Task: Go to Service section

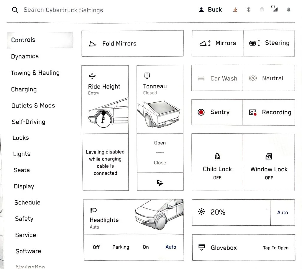Action: pos(26,235)
